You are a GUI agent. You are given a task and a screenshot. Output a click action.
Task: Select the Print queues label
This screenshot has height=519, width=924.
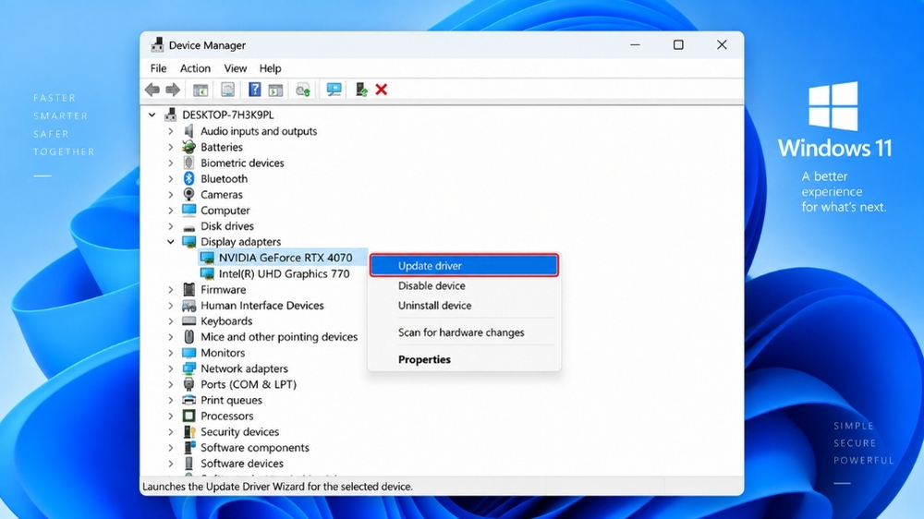click(231, 400)
